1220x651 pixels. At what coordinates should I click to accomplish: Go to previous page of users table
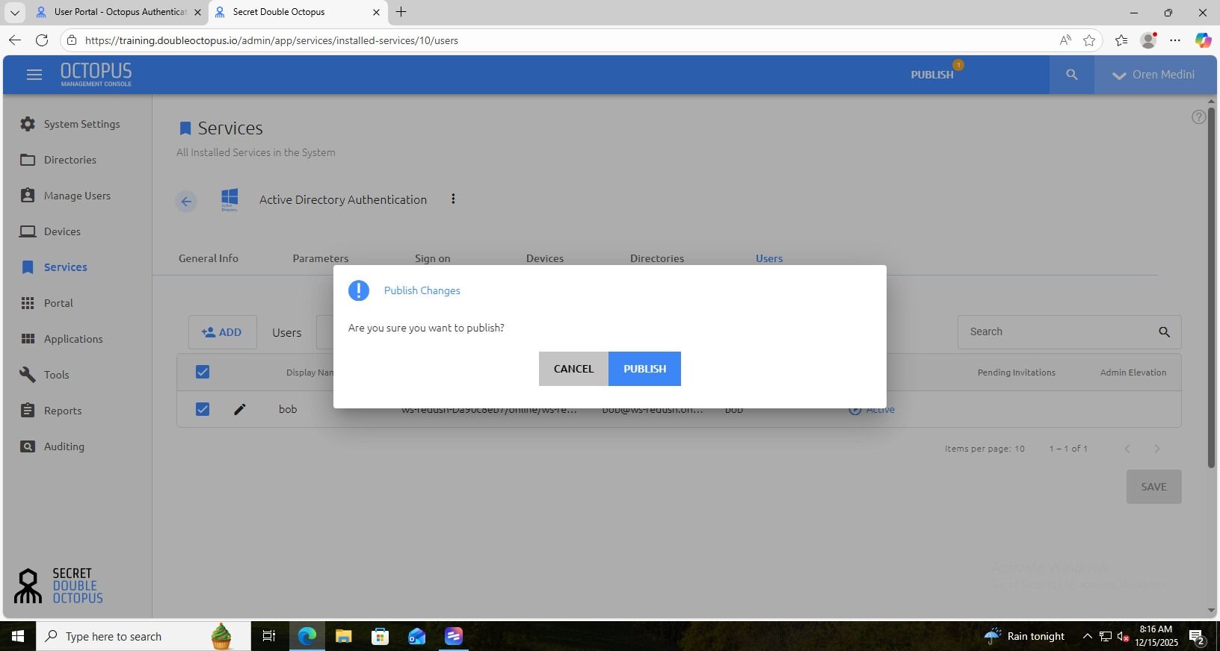click(1127, 449)
